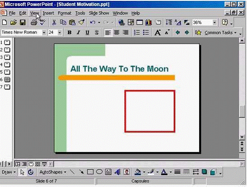Open the AutoShapes dropdown menu
The width and height of the screenshot is (247, 187).
tap(53, 172)
